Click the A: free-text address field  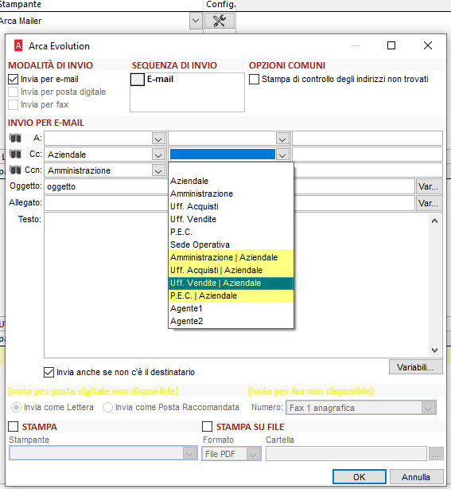367,139
